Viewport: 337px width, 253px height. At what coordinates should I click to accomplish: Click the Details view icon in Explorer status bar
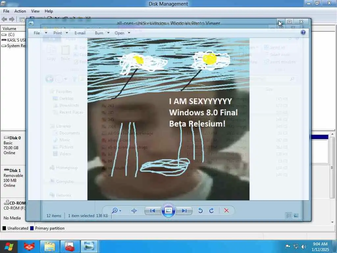point(289,215)
